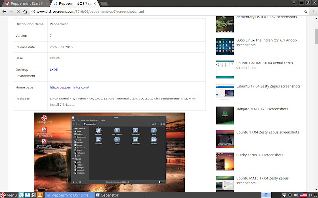Click the BOSS Linux thumbnail image
Viewport: 318px width, 198px height.
click(x=225, y=47)
